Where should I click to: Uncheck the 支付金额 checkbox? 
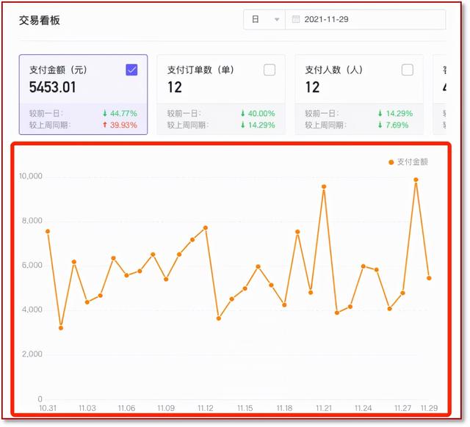click(131, 70)
